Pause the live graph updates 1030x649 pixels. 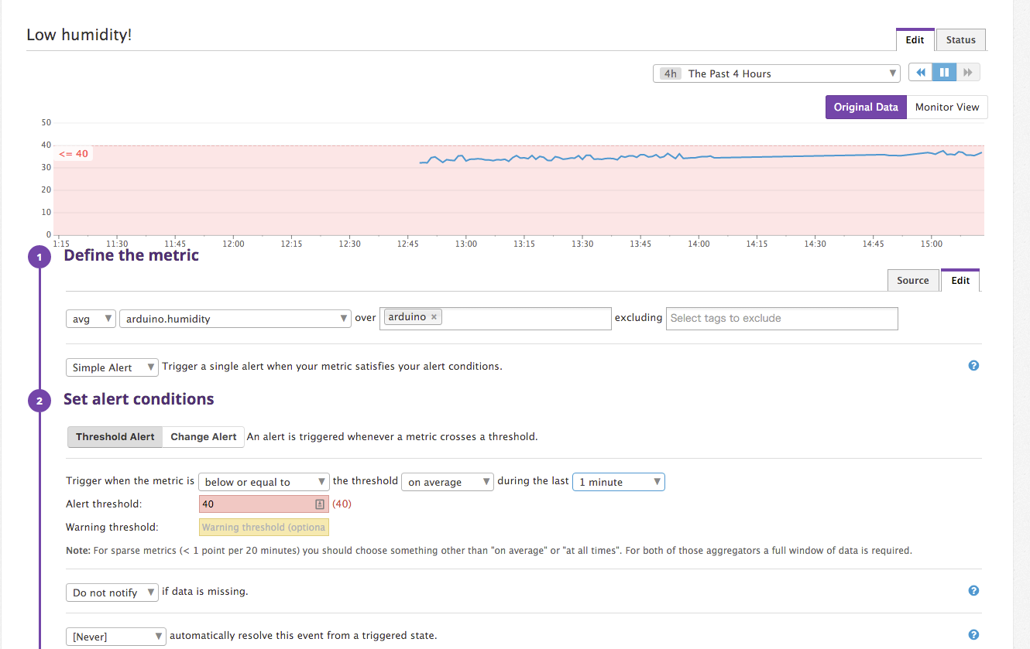pos(944,73)
